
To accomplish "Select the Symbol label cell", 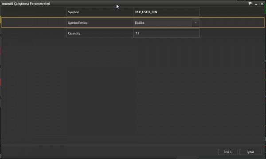I will (x=100, y=12).
